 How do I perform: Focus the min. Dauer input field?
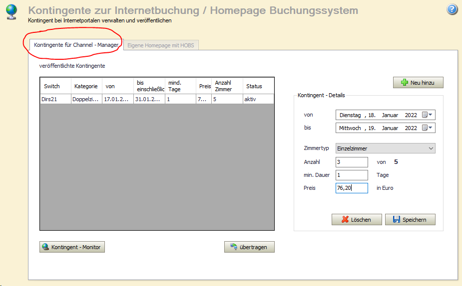[352, 175]
